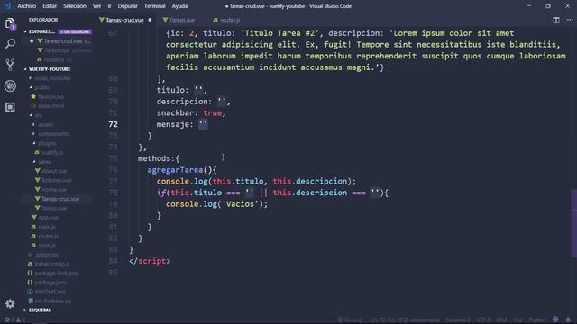The width and height of the screenshot is (577, 324).
Task: Open the Archivo menu
Action: tap(26, 6)
